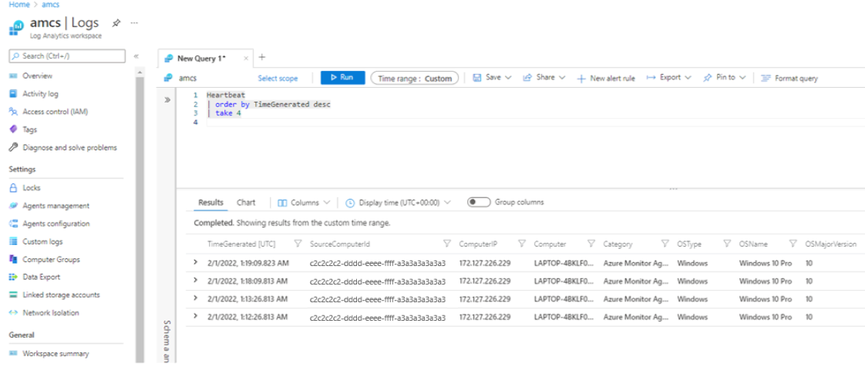
Task: Pin the amcs Logs page
Action: 116,22
